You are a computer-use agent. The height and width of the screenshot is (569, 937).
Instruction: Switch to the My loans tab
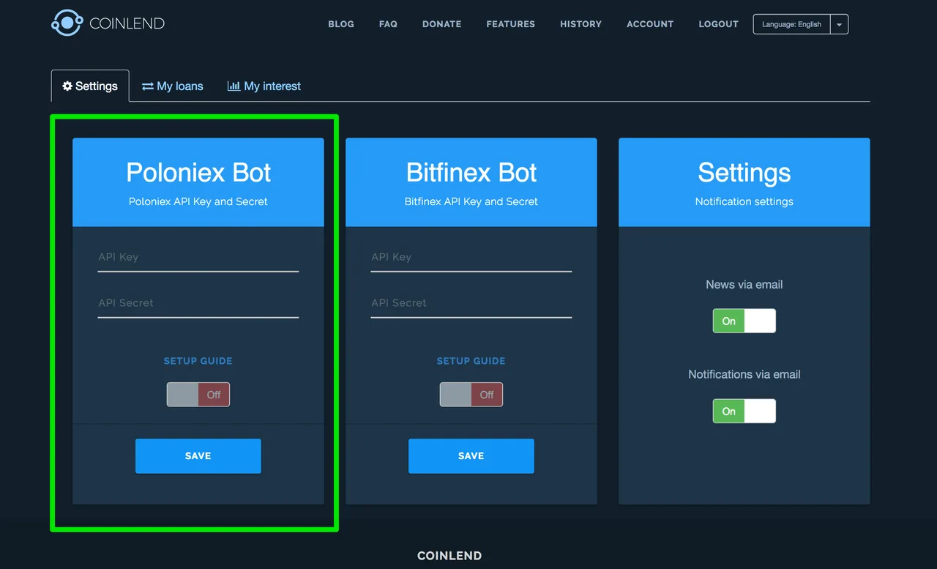pos(173,86)
